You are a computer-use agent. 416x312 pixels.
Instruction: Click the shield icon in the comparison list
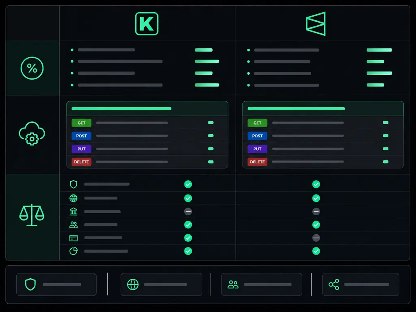click(74, 184)
